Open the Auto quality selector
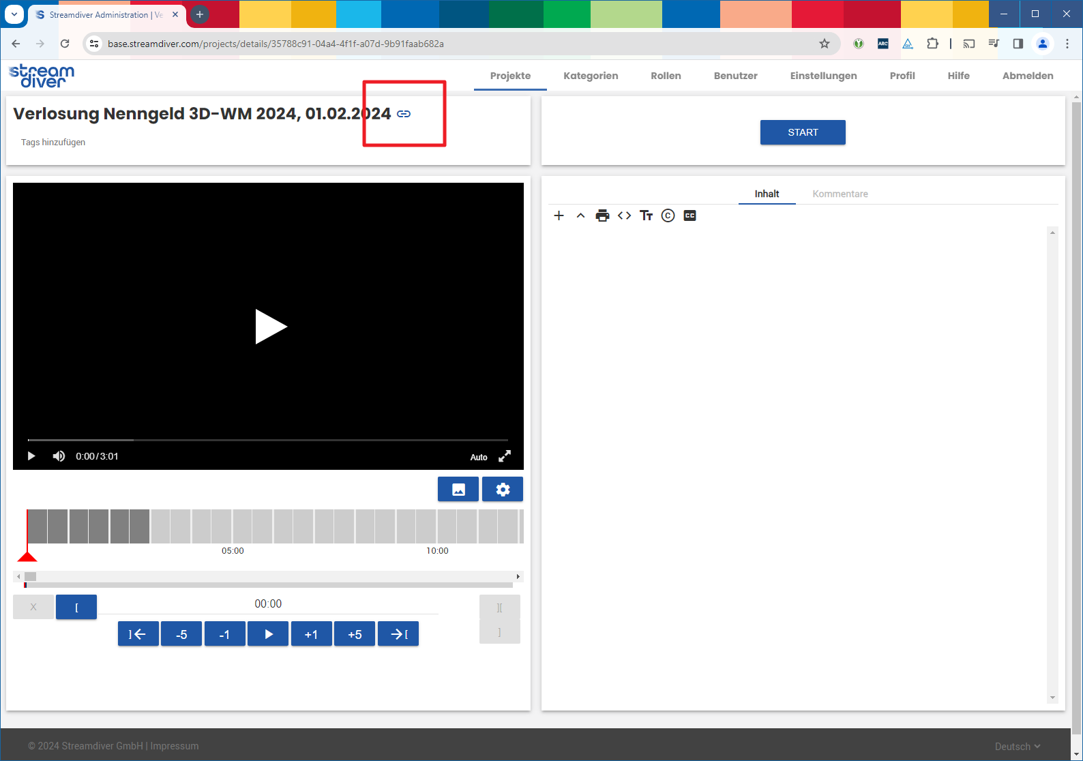The height and width of the screenshot is (761, 1083). [479, 457]
